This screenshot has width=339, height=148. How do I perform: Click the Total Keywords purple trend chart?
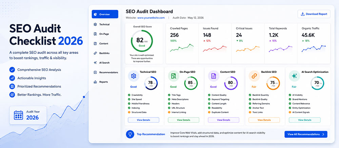click(281, 49)
